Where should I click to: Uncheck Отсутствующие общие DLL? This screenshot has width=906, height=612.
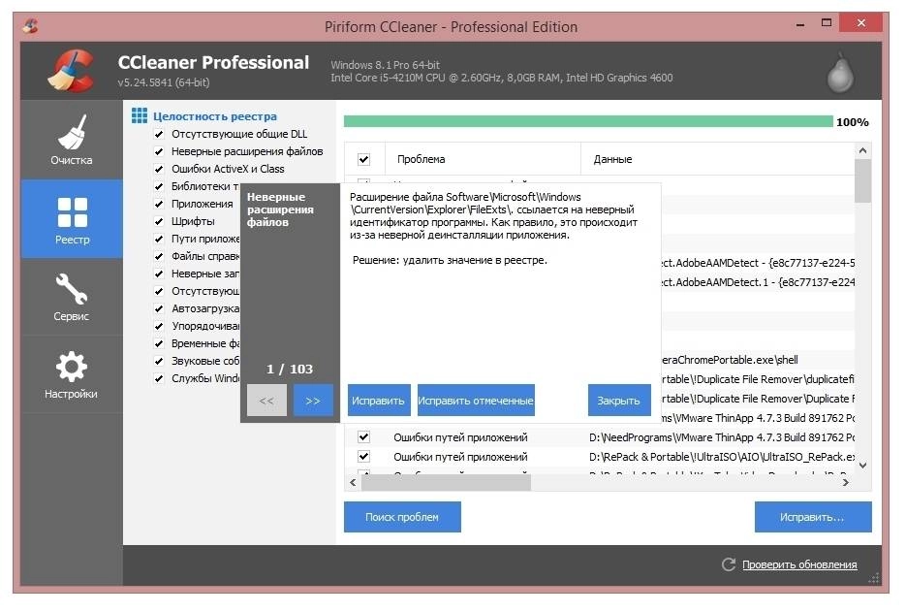158,134
